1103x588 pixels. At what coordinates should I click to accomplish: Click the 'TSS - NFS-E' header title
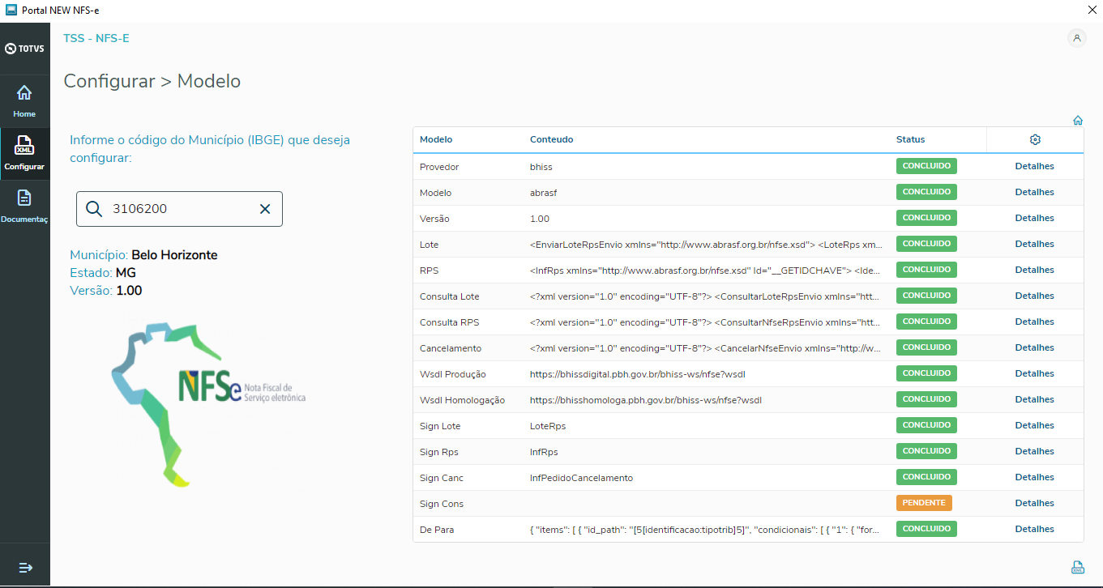coord(96,38)
